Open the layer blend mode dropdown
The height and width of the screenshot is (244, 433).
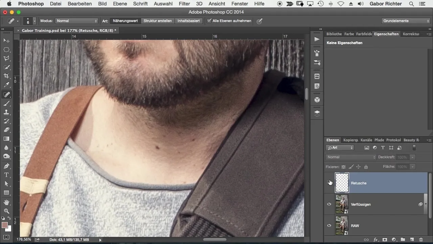pyautogui.click(x=351, y=157)
